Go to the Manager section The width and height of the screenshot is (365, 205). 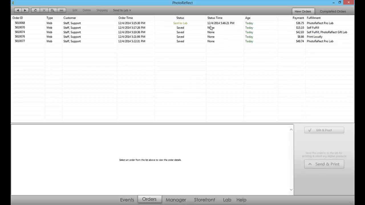click(176, 200)
